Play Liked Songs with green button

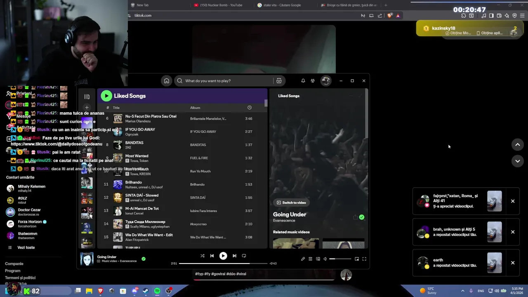[106, 96]
